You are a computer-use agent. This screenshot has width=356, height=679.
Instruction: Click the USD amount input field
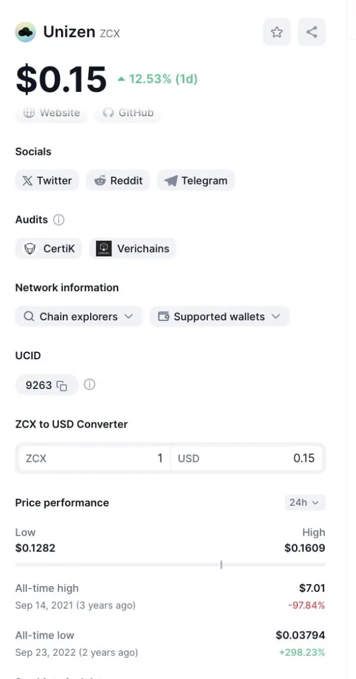pyautogui.click(x=248, y=458)
